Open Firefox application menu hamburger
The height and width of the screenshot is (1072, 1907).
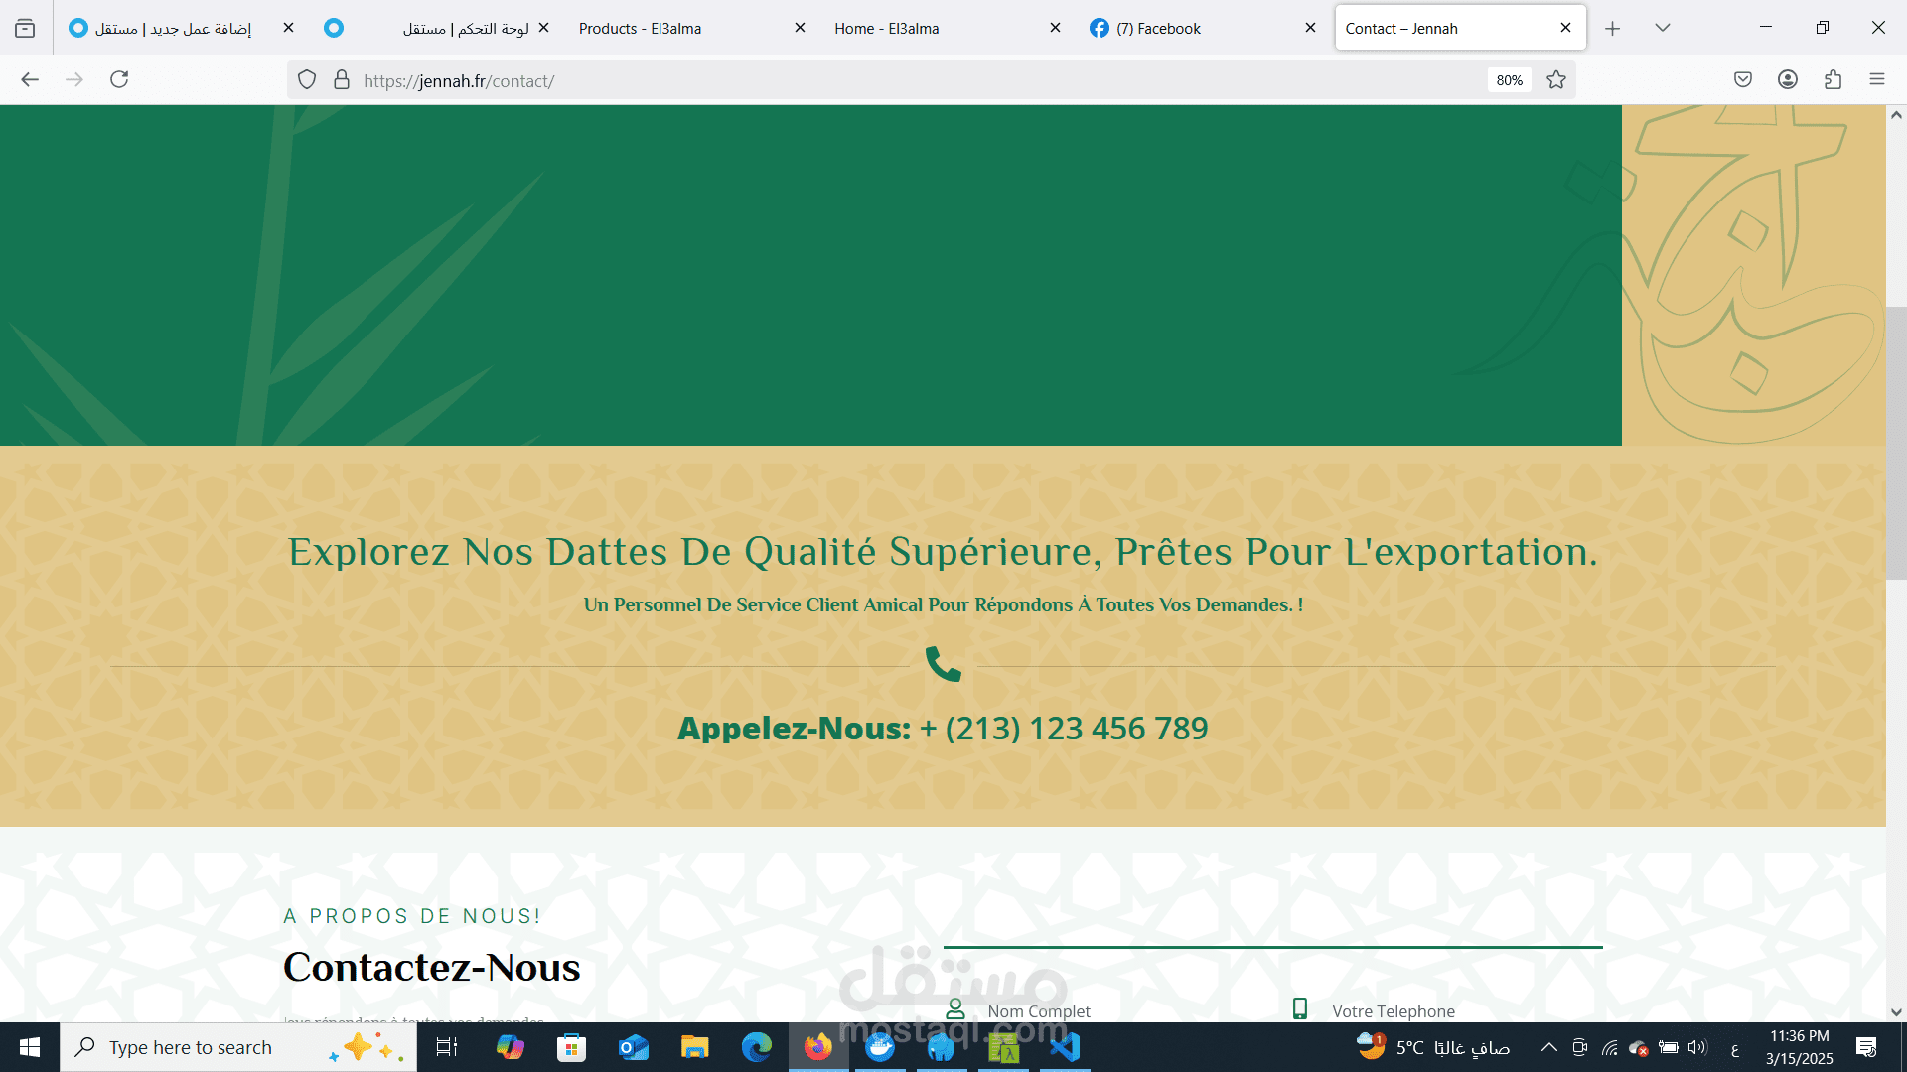point(1876,79)
